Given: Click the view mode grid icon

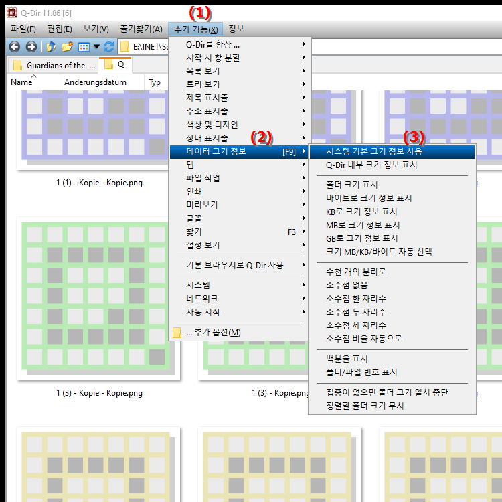Looking at the screenshot, I should tap(84, 47).
